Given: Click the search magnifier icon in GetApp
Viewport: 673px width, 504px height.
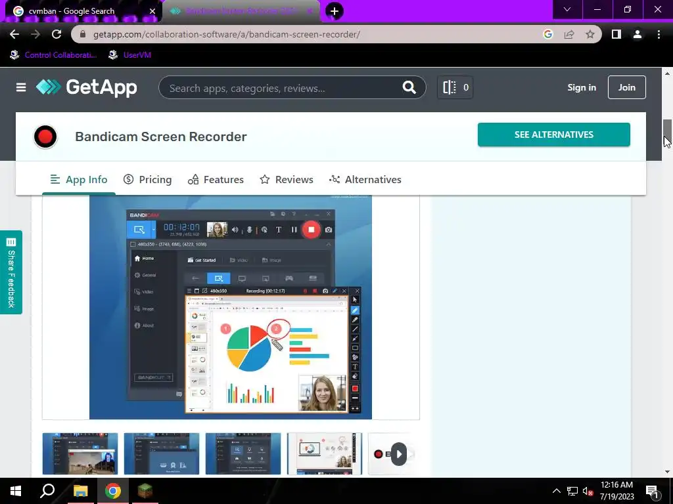Looking at the screenshot, I should point(409,87).
